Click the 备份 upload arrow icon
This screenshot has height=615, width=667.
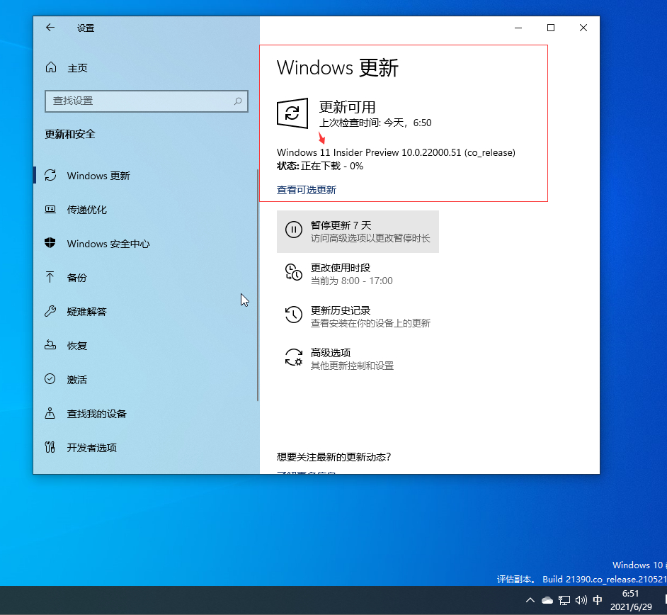click(x=50, y=277)
